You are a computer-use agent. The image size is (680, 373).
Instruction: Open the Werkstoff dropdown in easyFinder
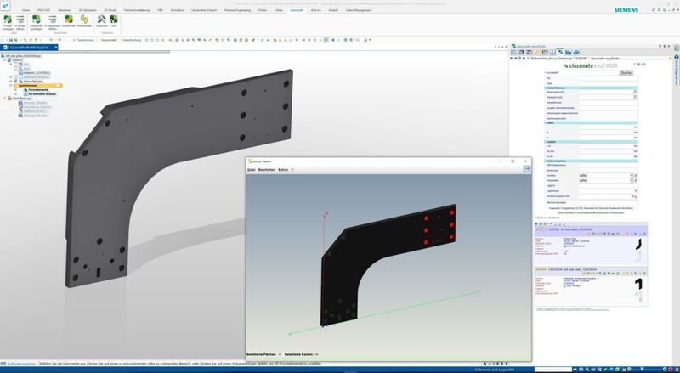click(x=632, y=173)
